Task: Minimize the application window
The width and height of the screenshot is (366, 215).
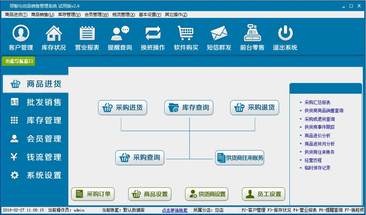Action: (x=343, y=6)
